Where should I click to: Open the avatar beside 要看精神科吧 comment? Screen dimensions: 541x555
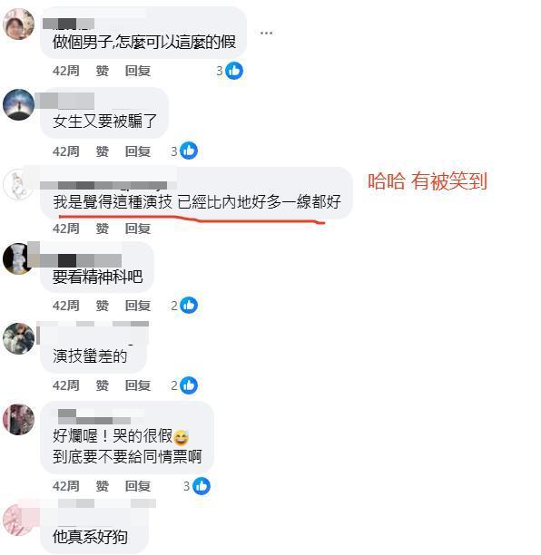click(18, 258)
